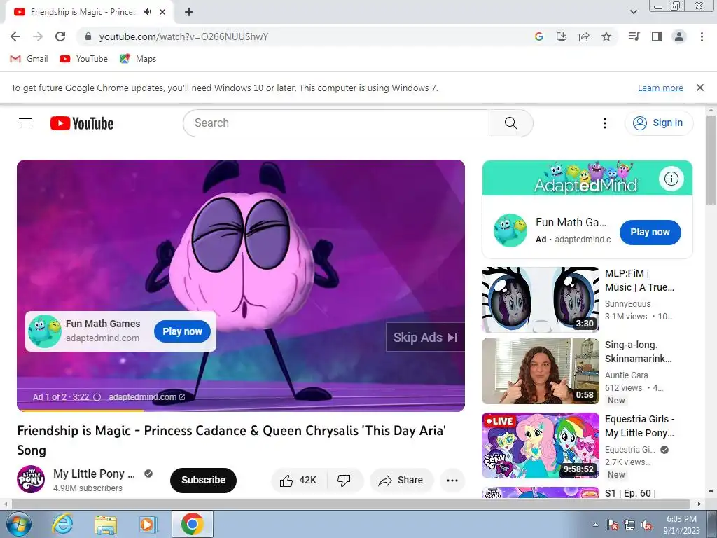Open File Explorer from taskbar

(106, 524)
